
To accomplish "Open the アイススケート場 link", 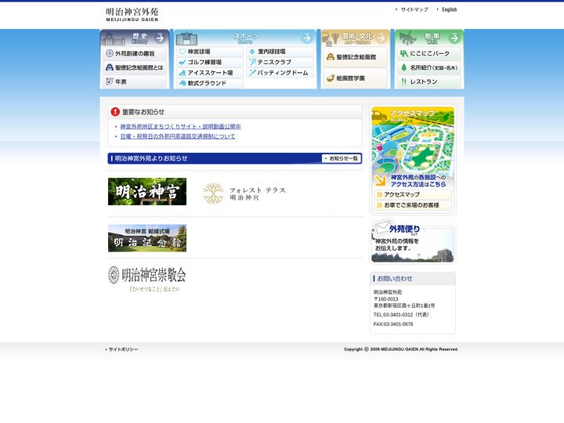I will pos(210,73).
